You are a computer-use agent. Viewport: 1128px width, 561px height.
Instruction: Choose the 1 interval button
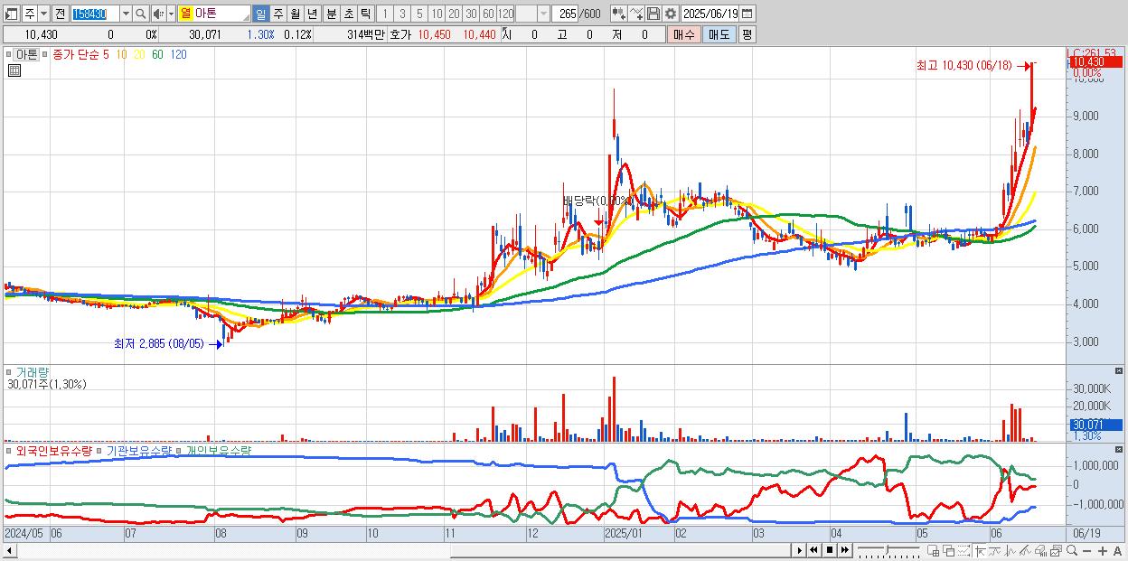coord(384,14)
